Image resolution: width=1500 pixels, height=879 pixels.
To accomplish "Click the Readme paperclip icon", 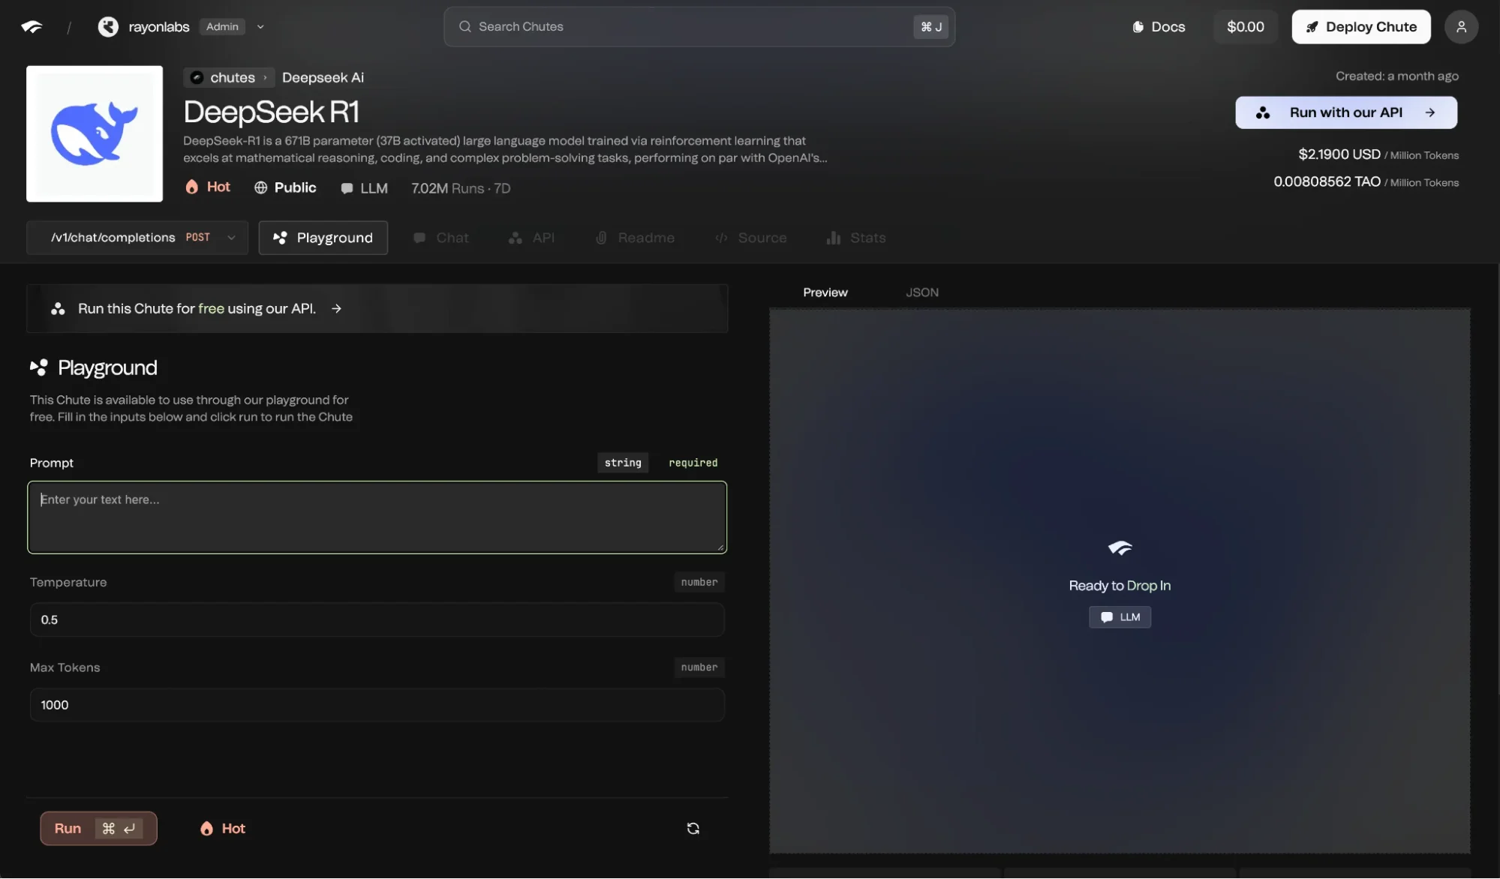I will 601,238.
